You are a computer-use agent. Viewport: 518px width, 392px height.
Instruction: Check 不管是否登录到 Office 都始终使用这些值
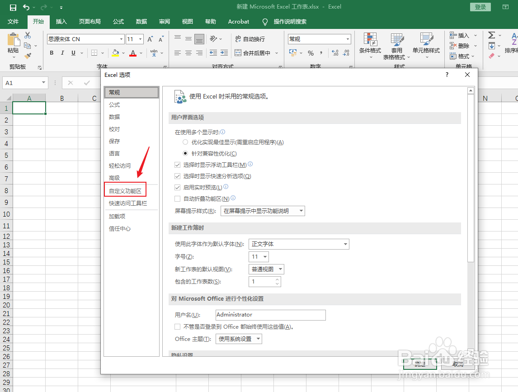click(177, 326)
